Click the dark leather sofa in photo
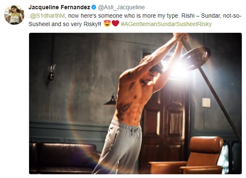This screenshot has width=246, height=178. 65,158
